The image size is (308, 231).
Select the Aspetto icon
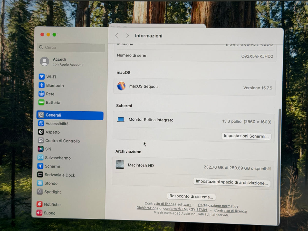pos(41,132)
